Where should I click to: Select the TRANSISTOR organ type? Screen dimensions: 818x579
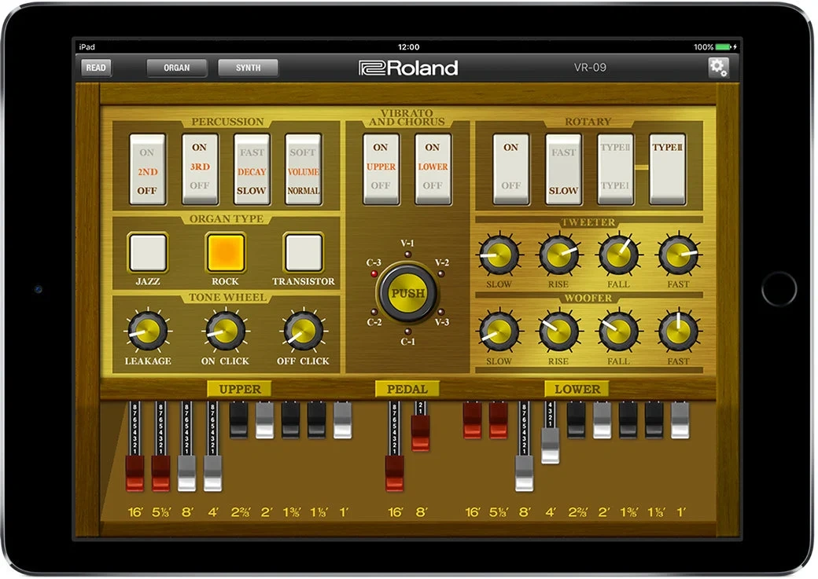click(303, 253)
